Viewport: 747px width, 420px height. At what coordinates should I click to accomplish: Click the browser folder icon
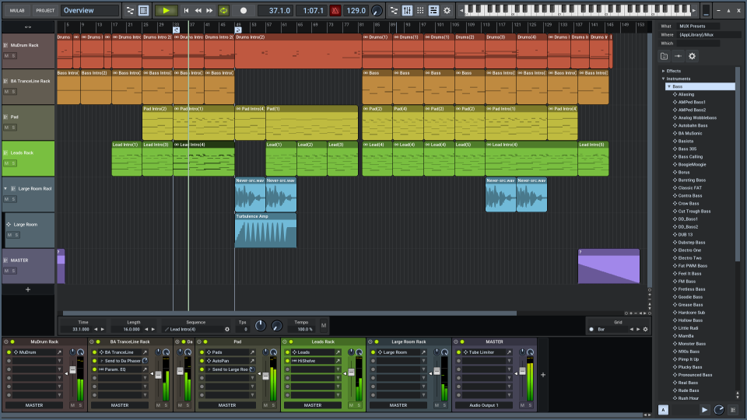pos(664,56)
